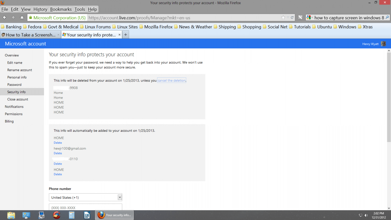Open the Help menu
The image size is (391, 220).
(x=92, y=9)
